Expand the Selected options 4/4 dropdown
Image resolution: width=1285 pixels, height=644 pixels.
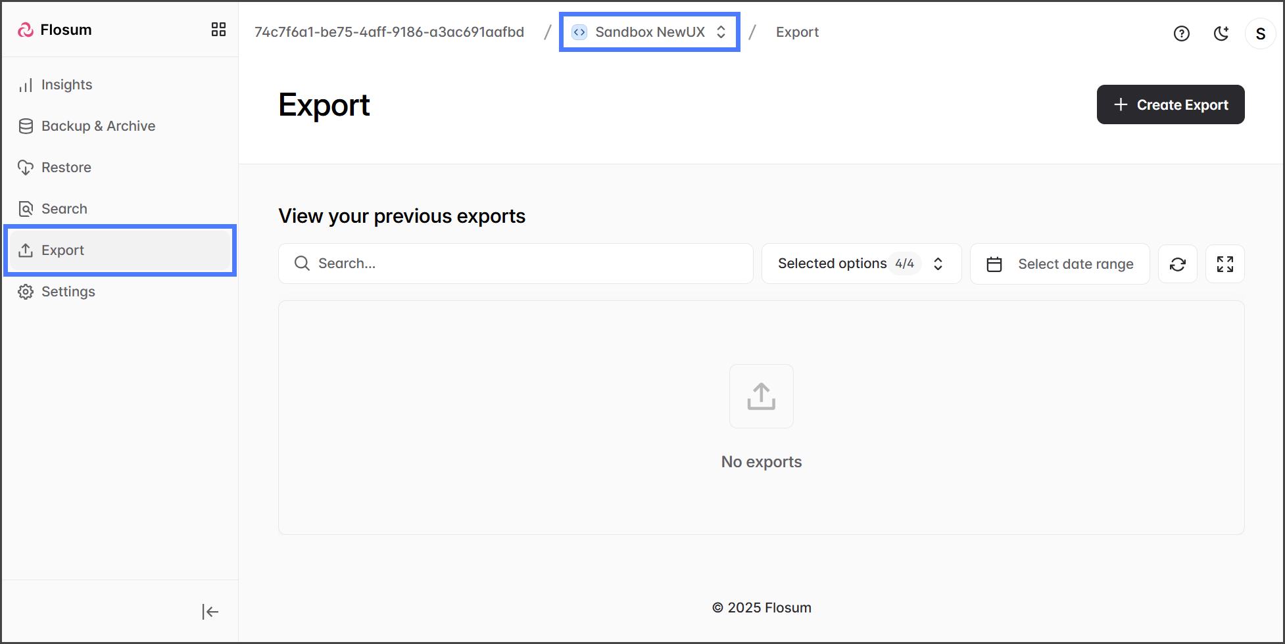861,264
